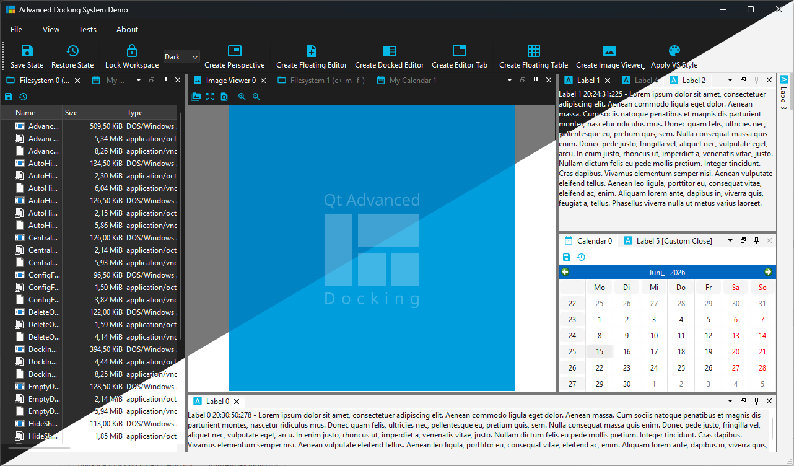
Task: Click the Create Image Viewer icon
Action: tap(609, 51)
